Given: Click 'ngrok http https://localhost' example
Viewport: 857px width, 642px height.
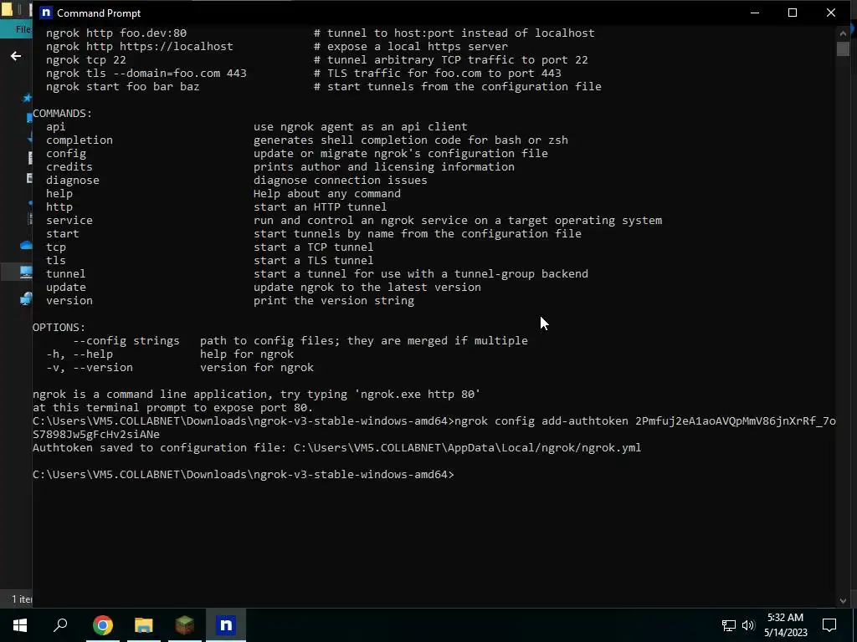Looking at the screenshot, I should 140,47.
